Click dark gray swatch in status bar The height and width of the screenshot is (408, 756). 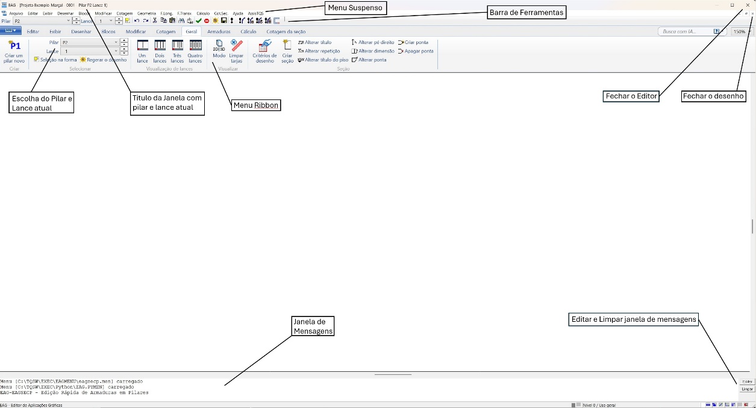click(573, 405)
